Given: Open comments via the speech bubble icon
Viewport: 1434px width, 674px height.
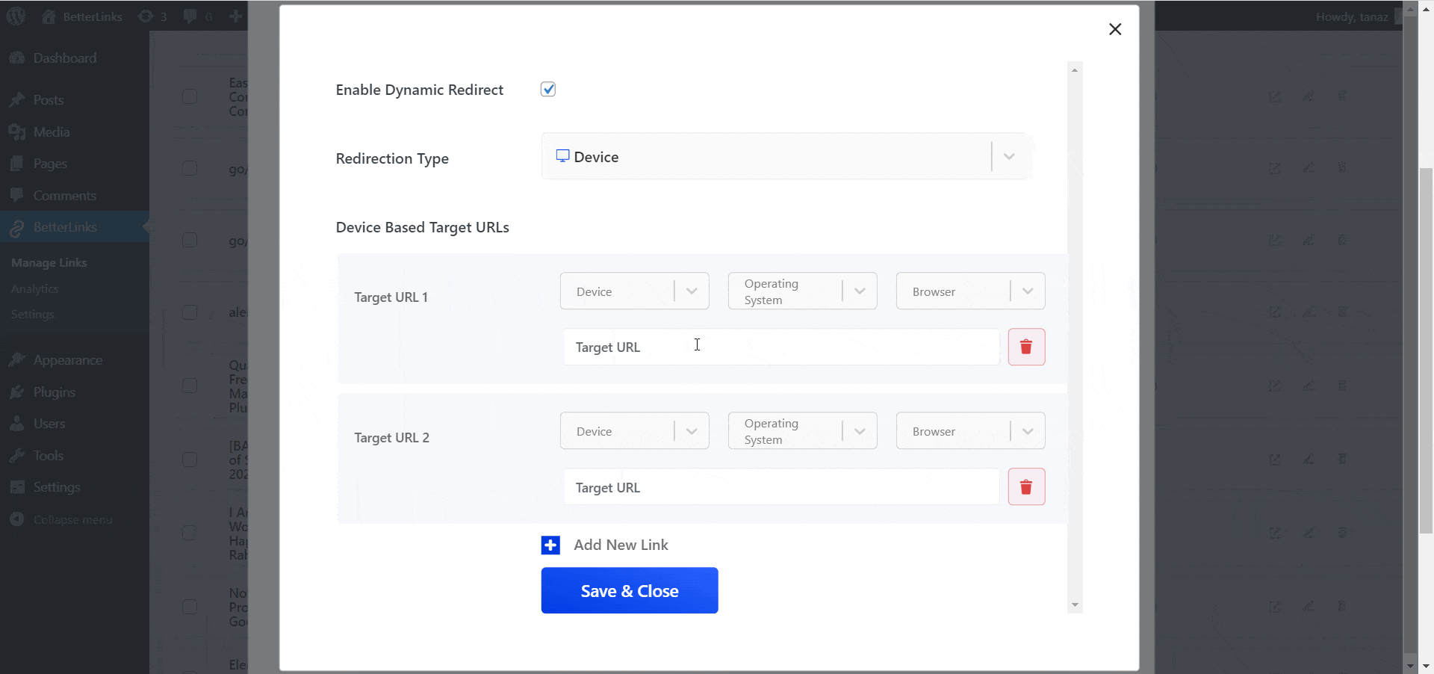Looking at the screenshot, I should tap(191, 16).
